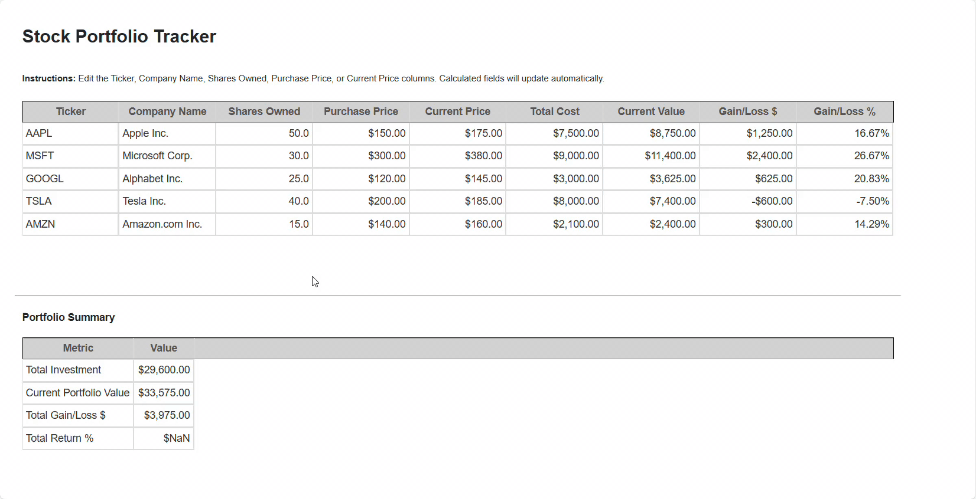Select the Current Portfolio Value $33,575.00
The height and width of the screenshot is (499, 976).
(164, 393)
